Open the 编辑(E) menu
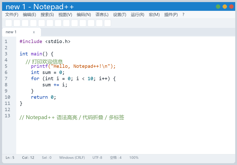 point(29,15)
